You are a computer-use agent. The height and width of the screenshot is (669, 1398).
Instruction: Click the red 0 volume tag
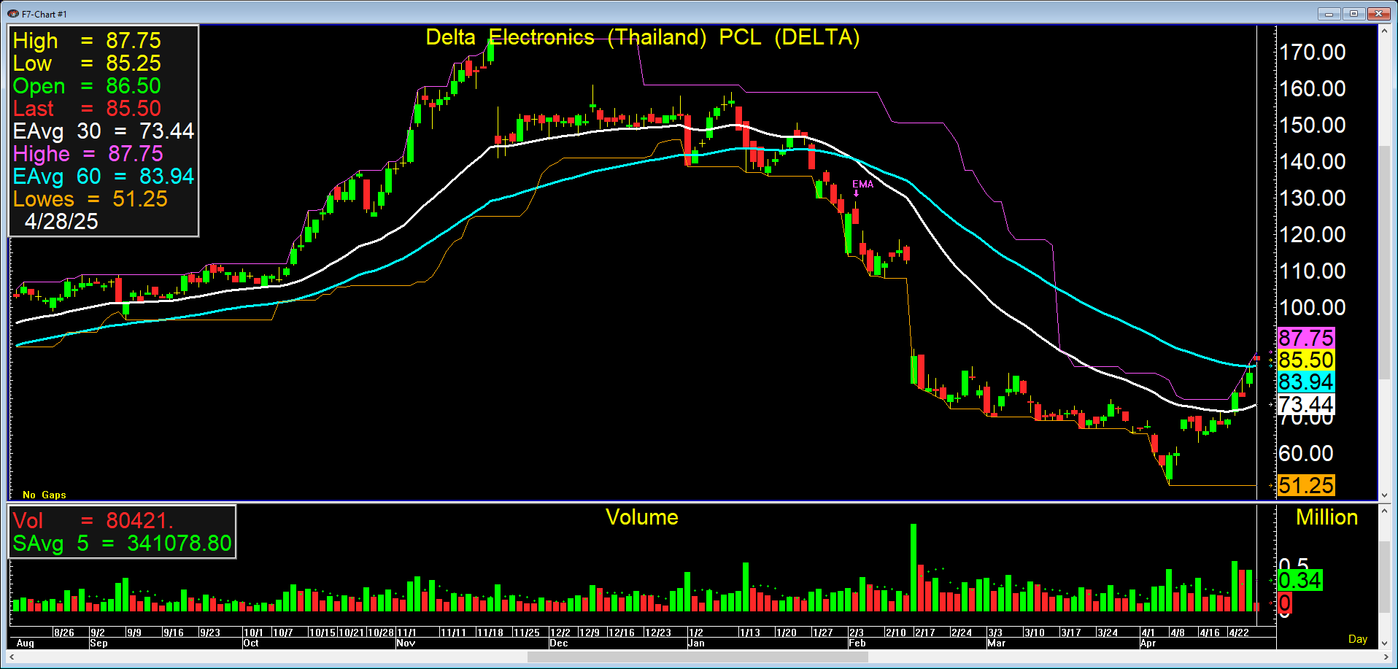pos(1285,603)
